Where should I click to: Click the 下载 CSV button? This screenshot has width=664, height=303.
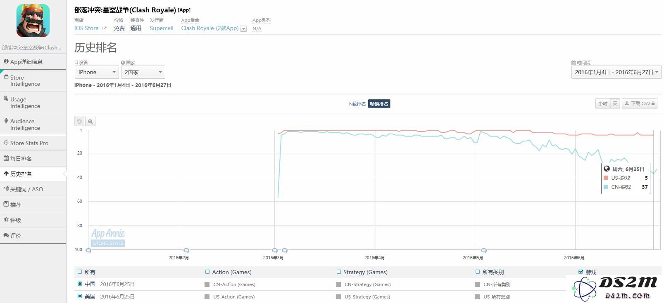(x=640, y=103)
